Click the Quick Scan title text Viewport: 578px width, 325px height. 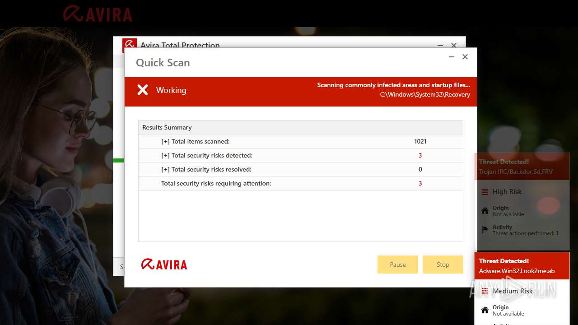[x=163, y=63]
